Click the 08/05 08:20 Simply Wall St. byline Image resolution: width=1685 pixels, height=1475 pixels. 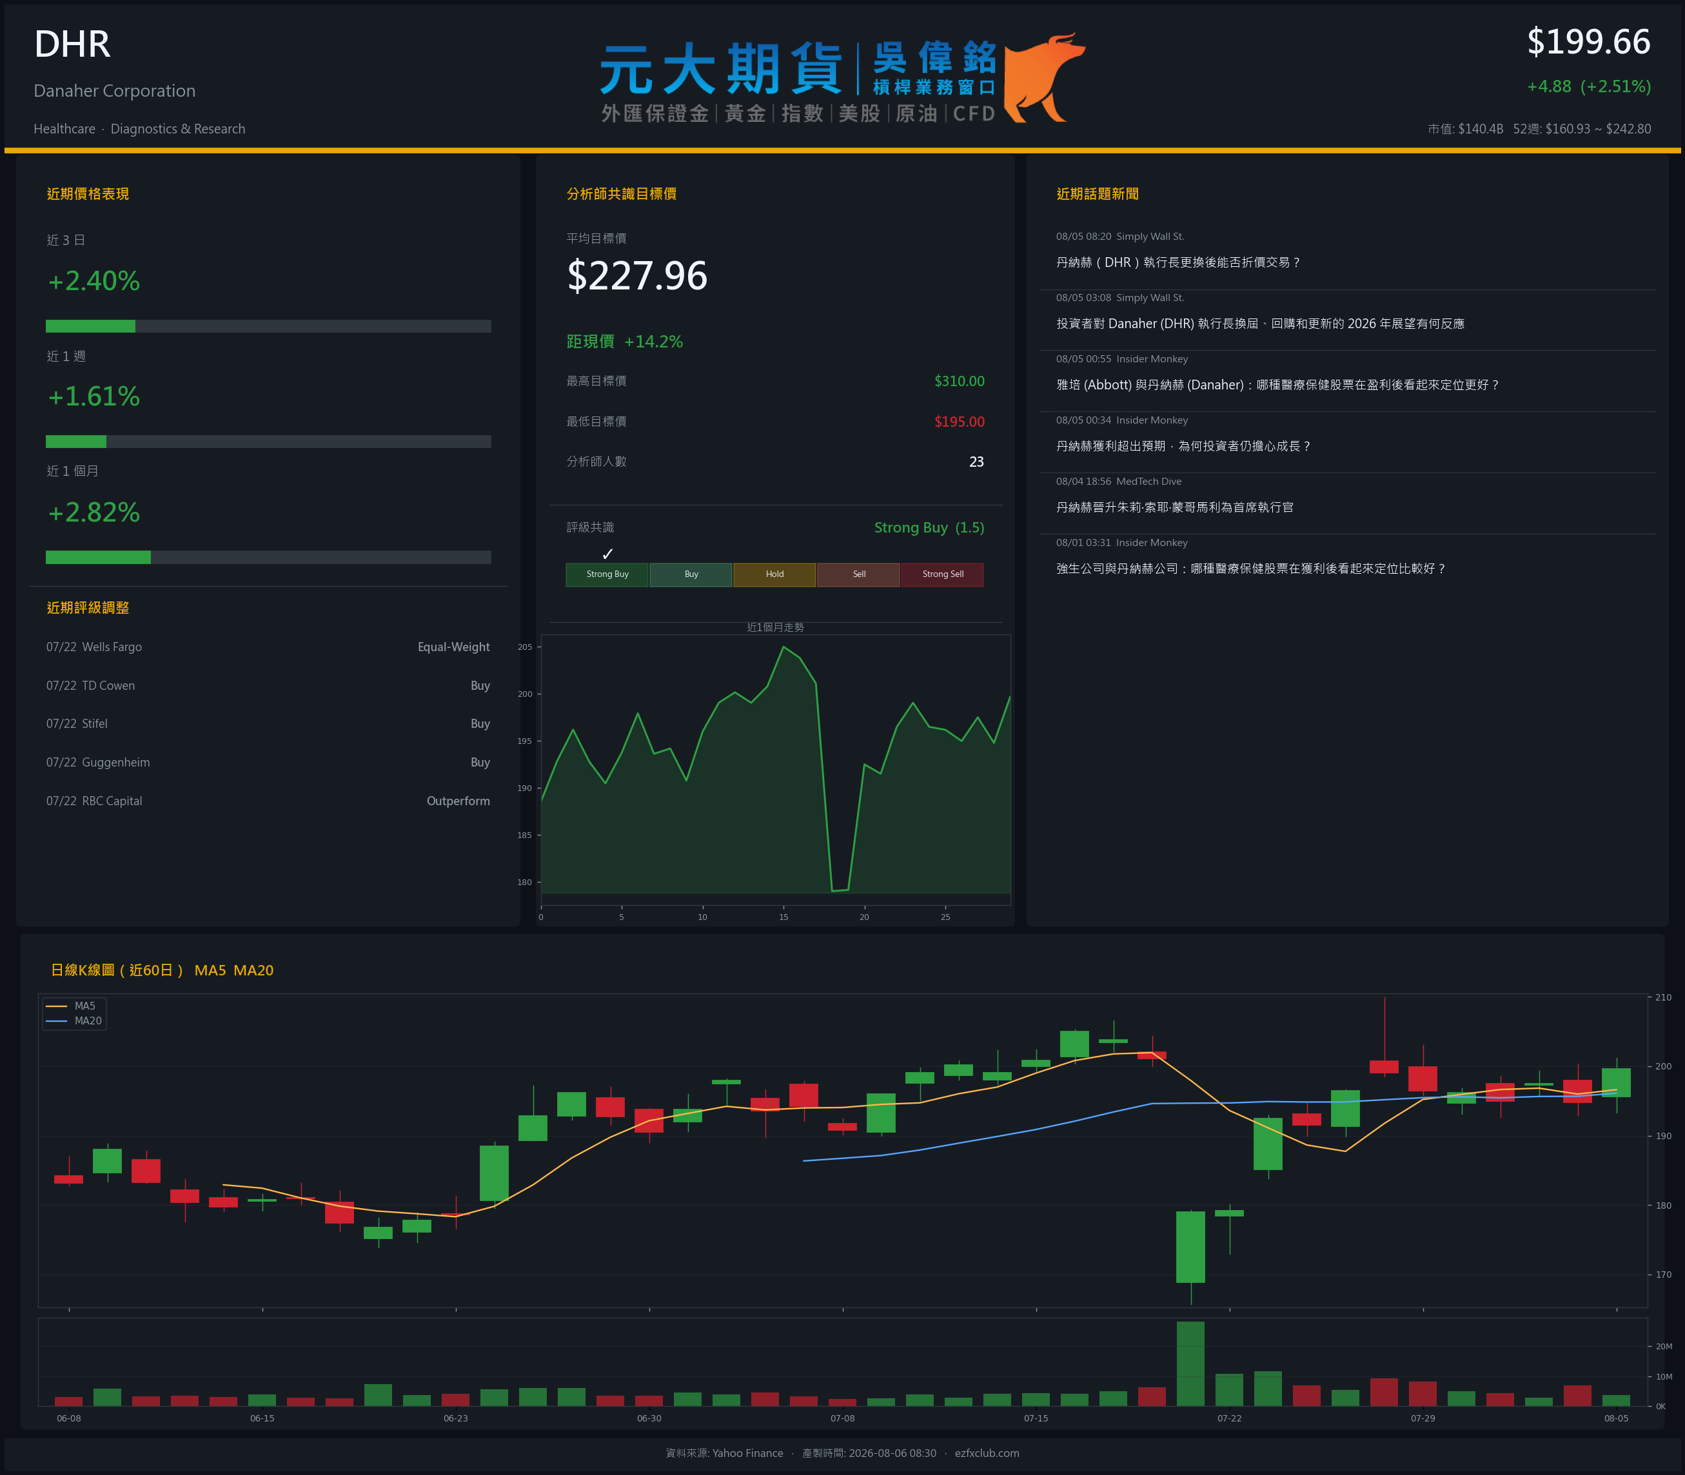[x=1120, y=237]
